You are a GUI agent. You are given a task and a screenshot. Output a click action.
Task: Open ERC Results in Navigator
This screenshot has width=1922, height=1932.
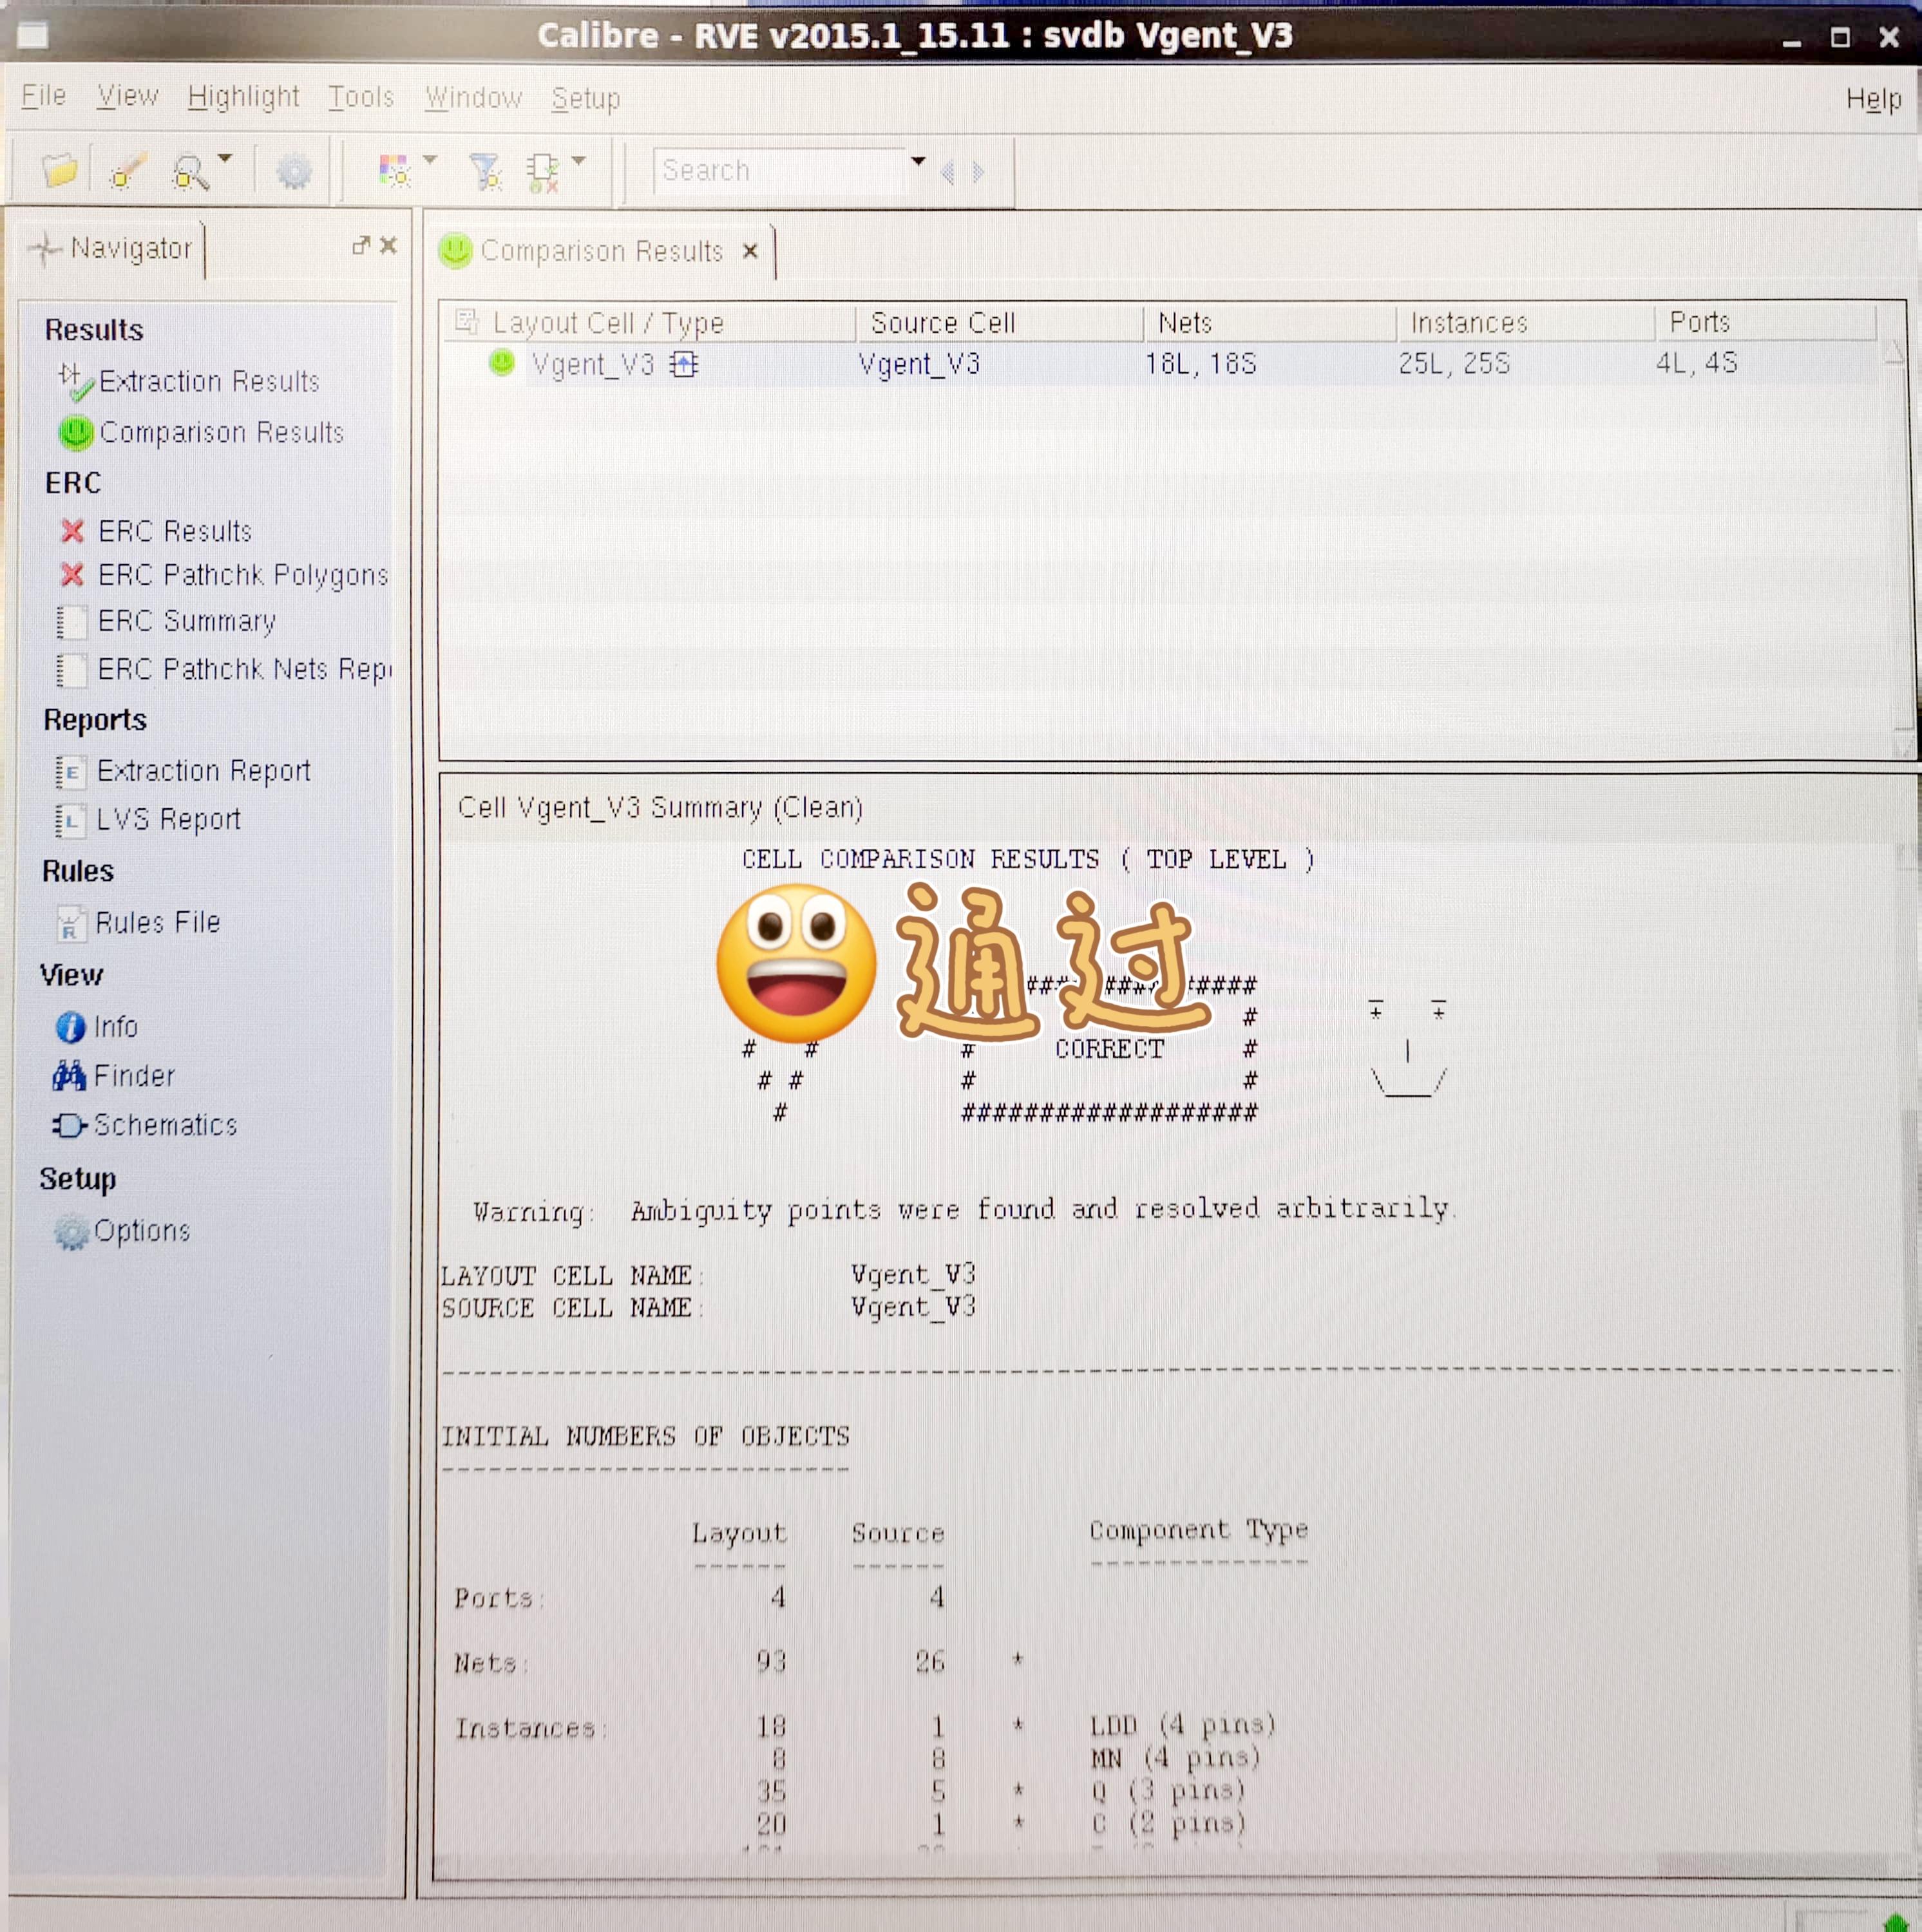pos(174,531)
